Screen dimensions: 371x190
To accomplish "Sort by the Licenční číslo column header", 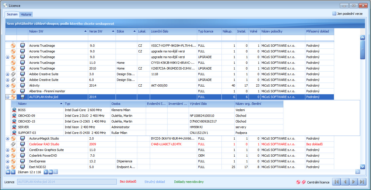I will click(173, 31).
